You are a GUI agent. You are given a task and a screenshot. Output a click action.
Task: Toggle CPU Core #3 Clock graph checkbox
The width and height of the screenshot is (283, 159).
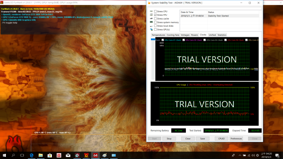[x=205, y=40]
